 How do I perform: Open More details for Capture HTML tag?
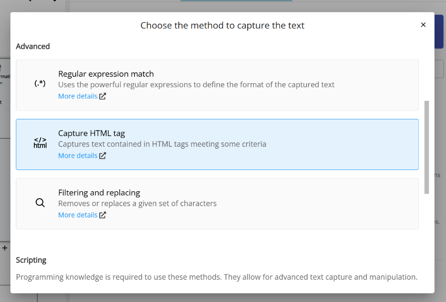[77, 155]
